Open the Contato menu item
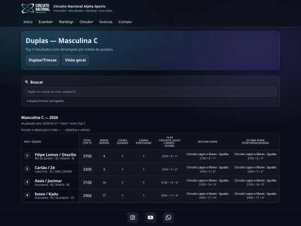 pos(125,22)
